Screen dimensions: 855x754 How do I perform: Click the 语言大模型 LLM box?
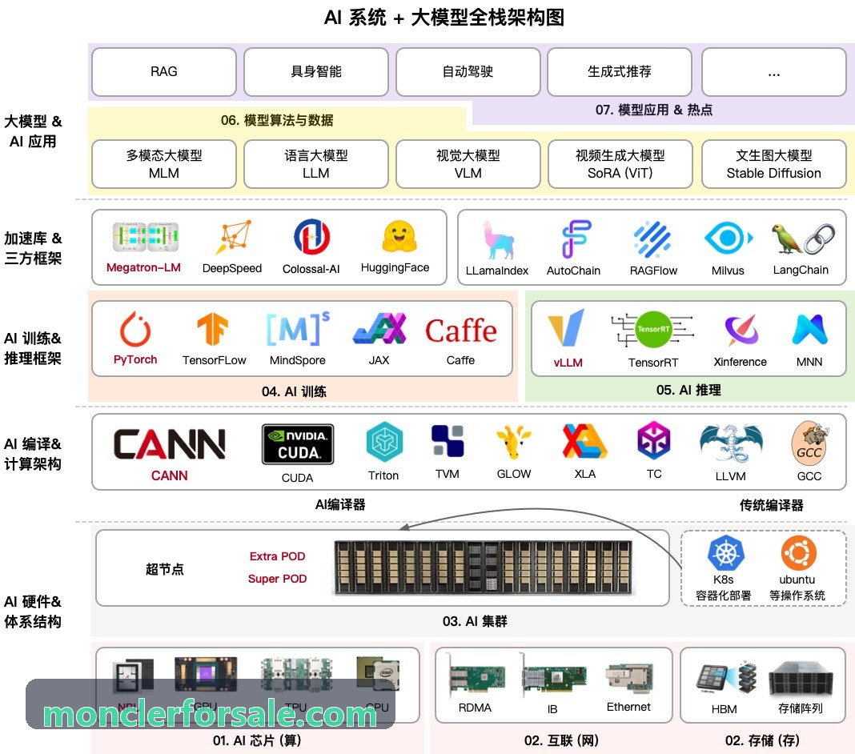pos(315,164)
